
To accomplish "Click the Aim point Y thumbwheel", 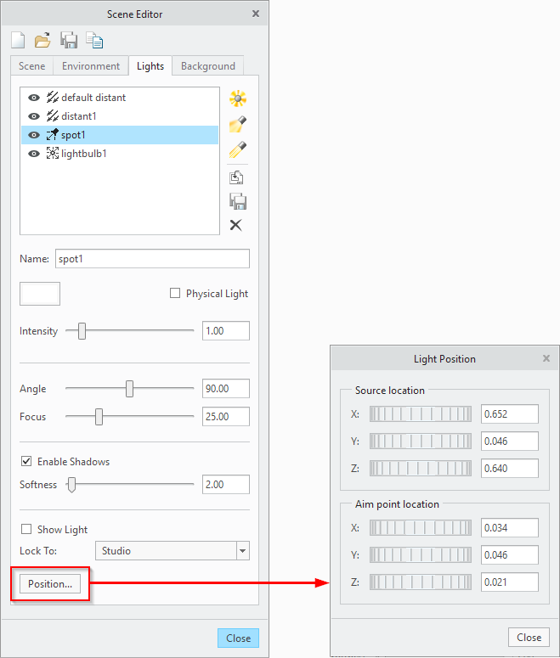I will (x=421, y=554).
